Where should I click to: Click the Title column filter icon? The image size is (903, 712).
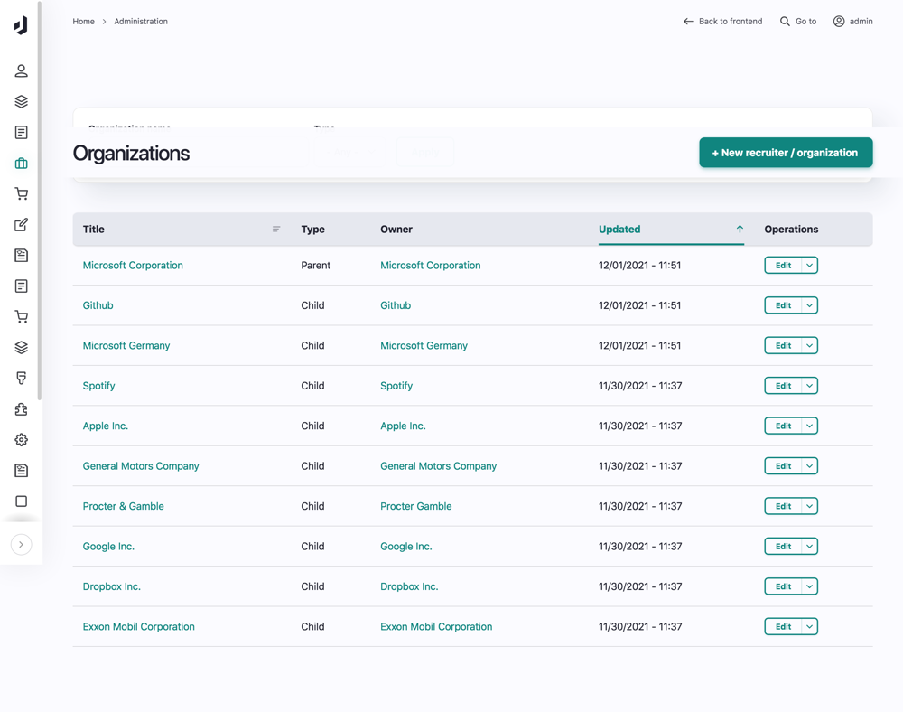point(276,230)
